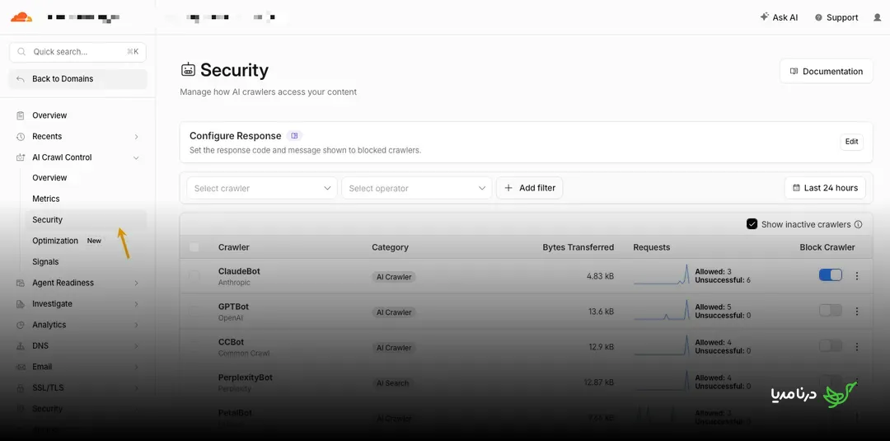Click the Recents clock icon
Screen dimensions: 890x441
21,136
